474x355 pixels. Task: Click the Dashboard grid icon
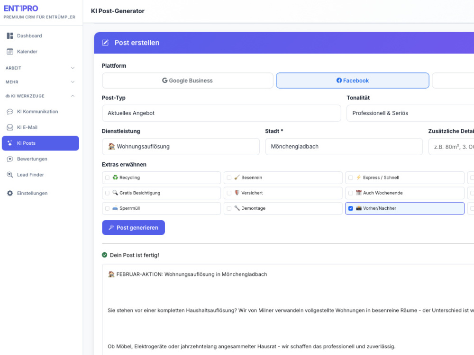(10, 35)
